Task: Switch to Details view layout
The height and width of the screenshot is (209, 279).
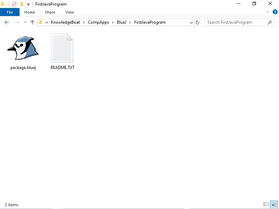Action: point(266,204)
